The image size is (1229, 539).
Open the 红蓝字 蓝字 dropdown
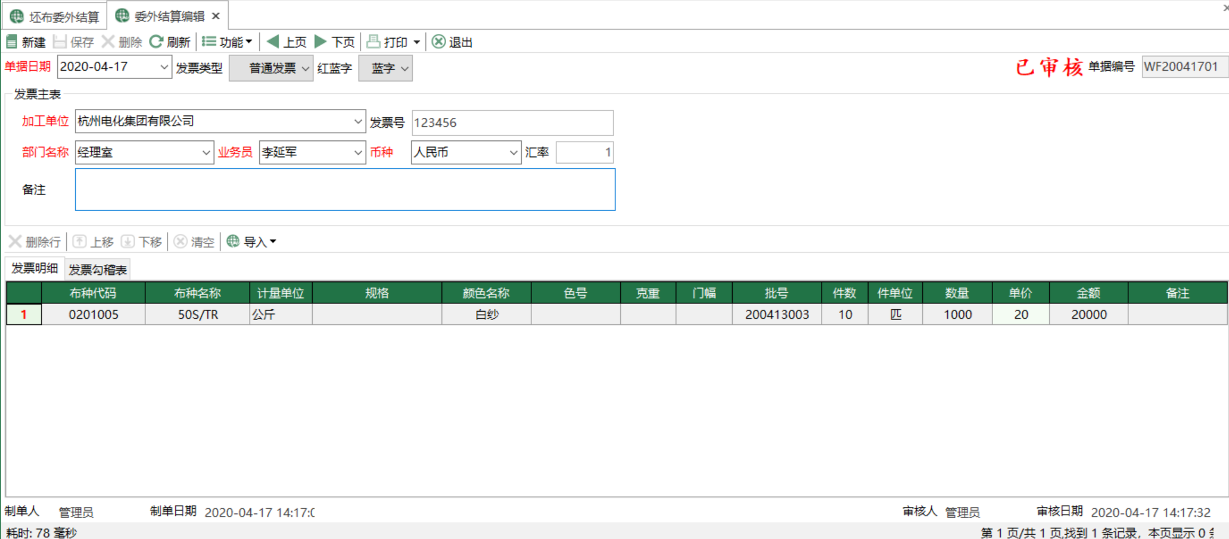tap(405, 68)
